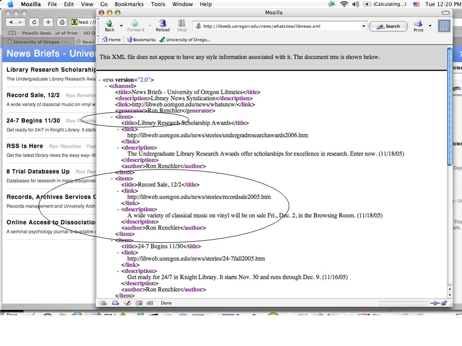The width and height of the screenshot is (462, 346).
Task: Open the Mail component icon in status bar
Action: coord(115,303)
